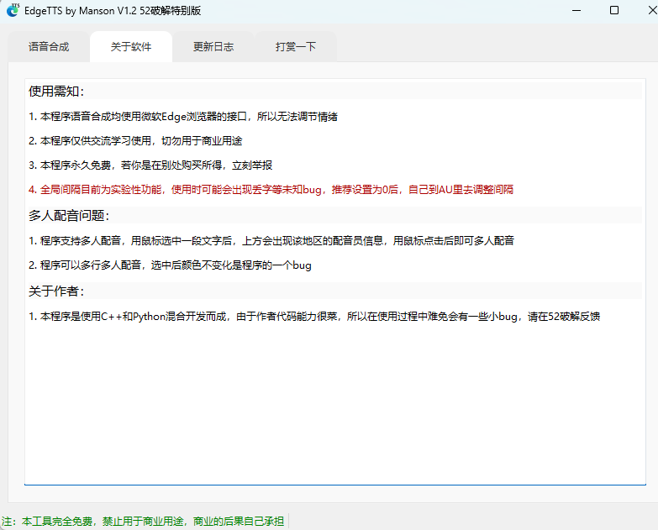Click line about C++和Python混合开发
Screen dimensions: 658x530
click(x=314, y=316)
